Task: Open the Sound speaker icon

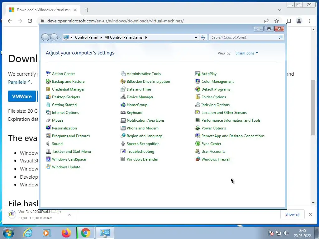Action: [48, 144]
